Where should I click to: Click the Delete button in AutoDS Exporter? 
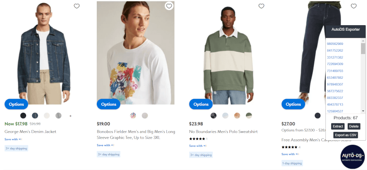(354, 126)
